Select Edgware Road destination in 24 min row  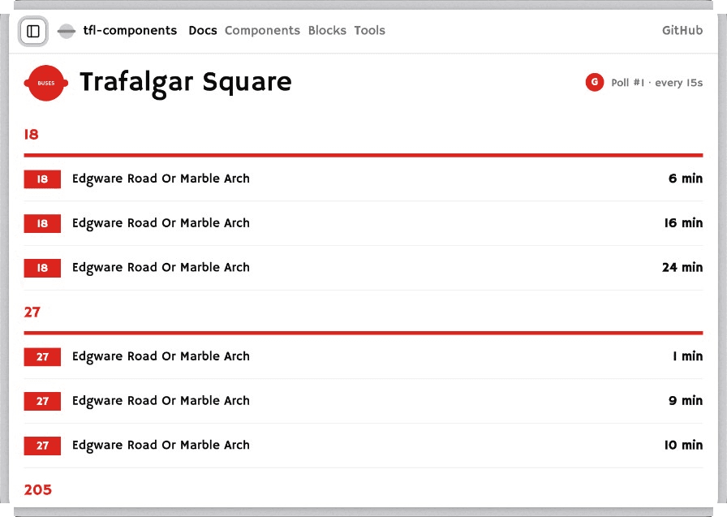(161, 268)
